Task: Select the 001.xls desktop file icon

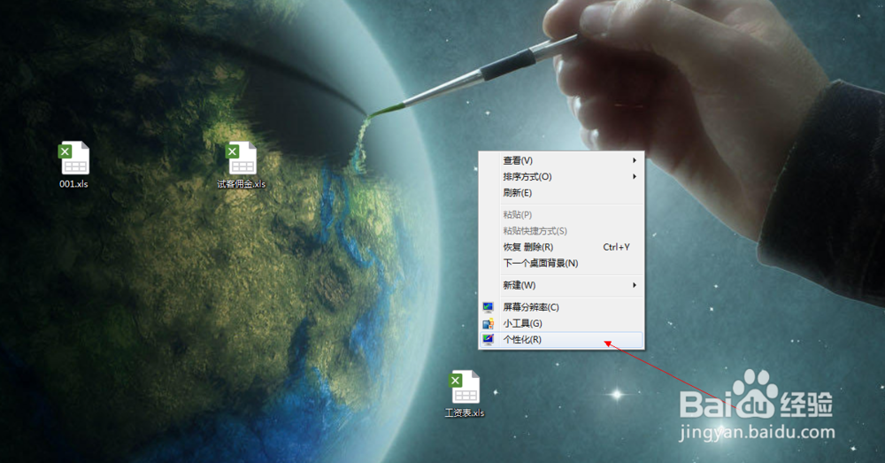Action: click(x=74, y=158)
